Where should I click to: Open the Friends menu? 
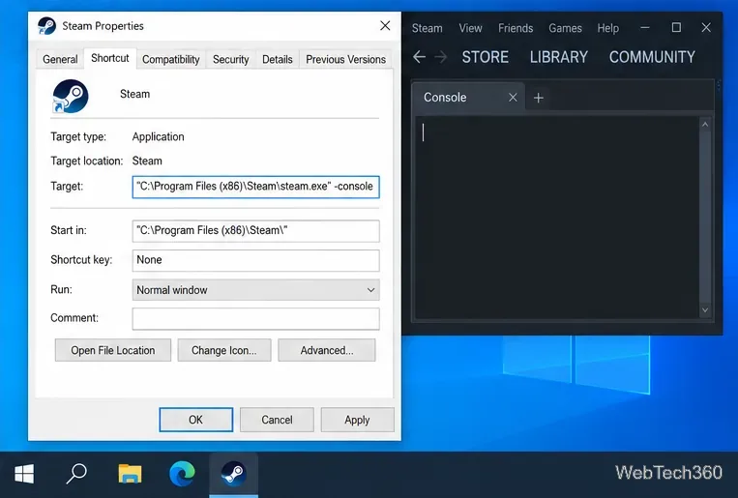(x=516, y=28)
